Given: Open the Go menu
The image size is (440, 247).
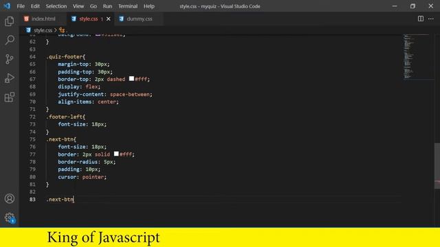Looking at the screenshot, I should [x=93, y=6].
